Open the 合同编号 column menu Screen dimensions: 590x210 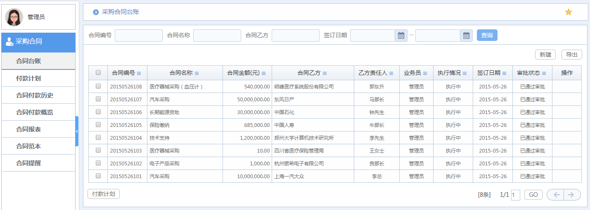[x=139, y=73]
